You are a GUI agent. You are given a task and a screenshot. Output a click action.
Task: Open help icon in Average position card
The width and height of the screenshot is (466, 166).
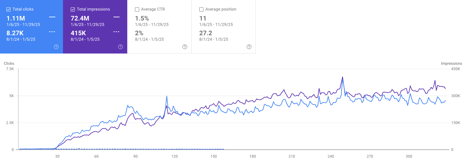(249, 47)
